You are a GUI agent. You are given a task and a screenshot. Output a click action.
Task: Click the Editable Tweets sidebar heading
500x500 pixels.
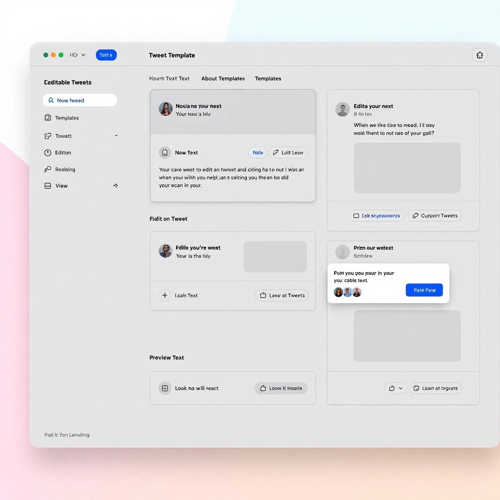click(68, 82)
